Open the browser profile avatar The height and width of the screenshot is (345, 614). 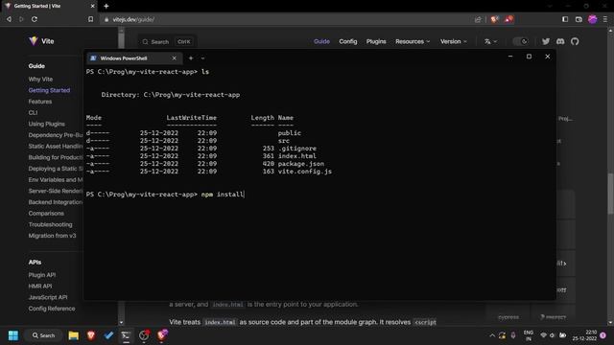coord(592,19)
